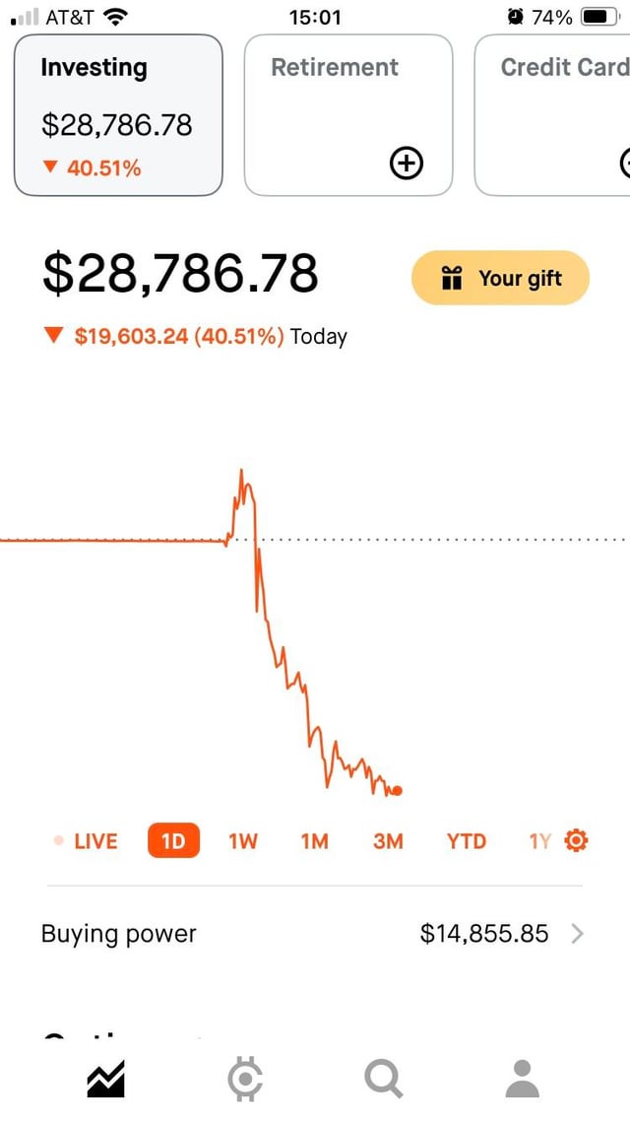Tap the plus icon on Retirement card
This screenshot has width=630, height=1121.
(407, 164)
